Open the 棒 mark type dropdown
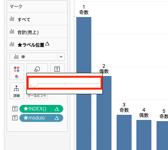Image resolution: width=168 pixels, height=150 pixels. click(x=37, y=57)
